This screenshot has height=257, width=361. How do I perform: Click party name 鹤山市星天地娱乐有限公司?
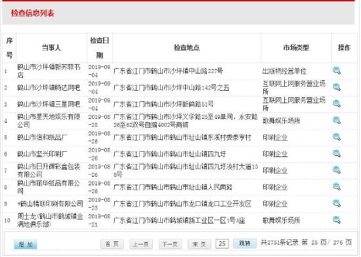pos(49,120)
